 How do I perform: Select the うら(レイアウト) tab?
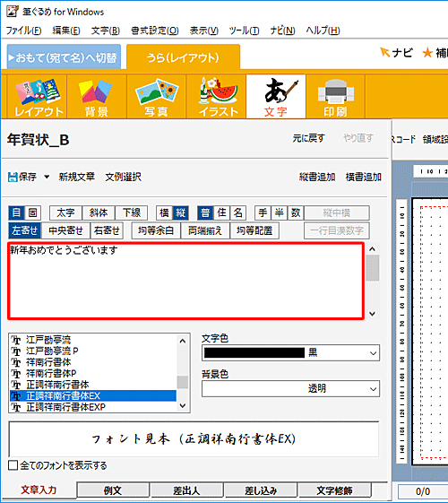tap(183, 57)
